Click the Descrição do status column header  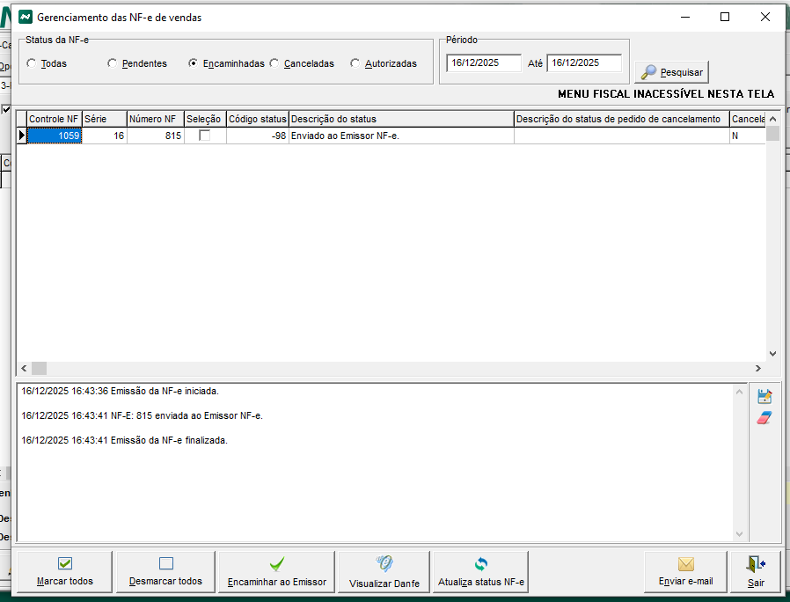400,119
